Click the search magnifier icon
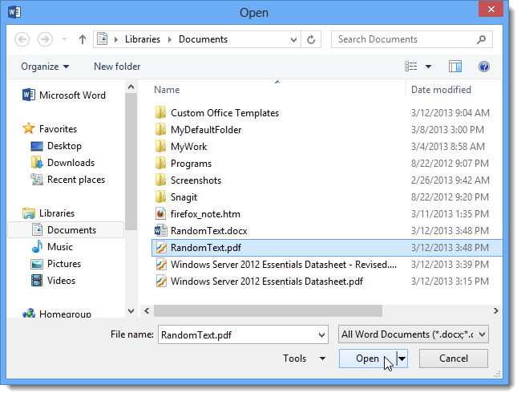The image size is (521, 397). click(482, 39)
